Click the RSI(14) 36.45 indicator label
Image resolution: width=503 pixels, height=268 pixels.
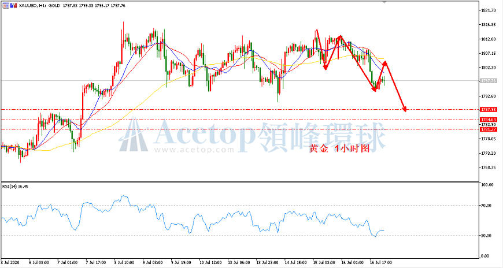(x=15, y=186)
